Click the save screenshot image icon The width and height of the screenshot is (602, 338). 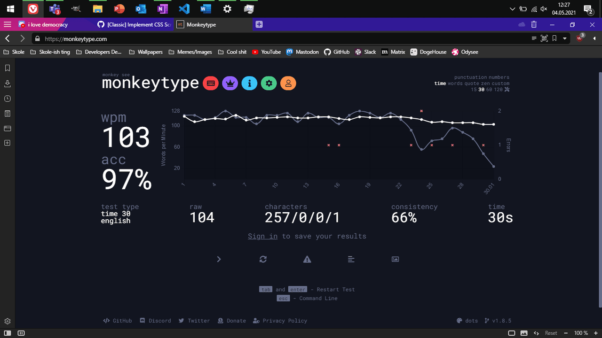click(x=395, y=259)
